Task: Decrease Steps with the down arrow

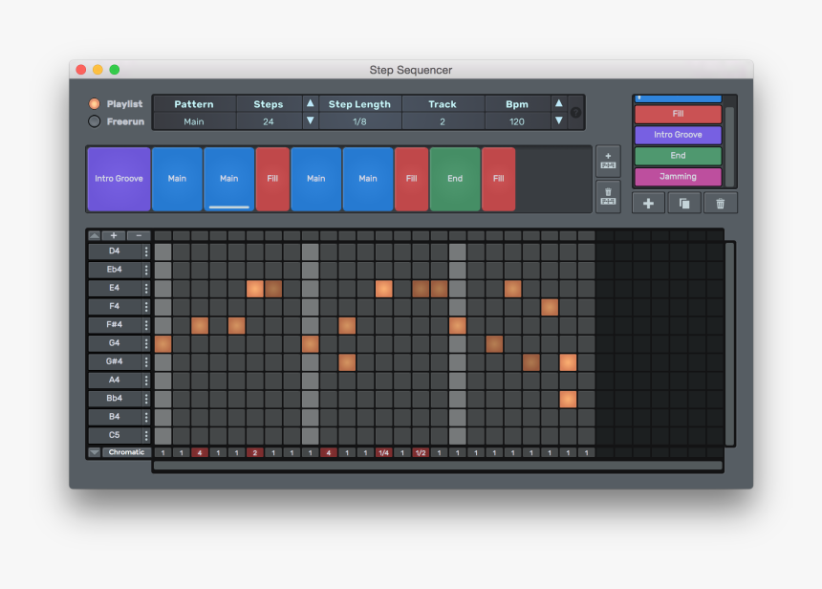Action: pos(311,120)
